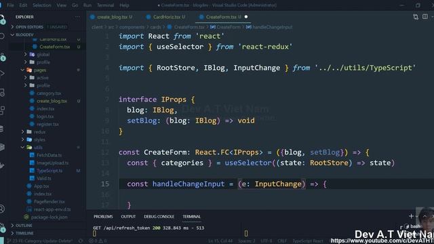This screenshot has width=434, height=244.
Task: Expand the global folder
Action: [43, 54]
